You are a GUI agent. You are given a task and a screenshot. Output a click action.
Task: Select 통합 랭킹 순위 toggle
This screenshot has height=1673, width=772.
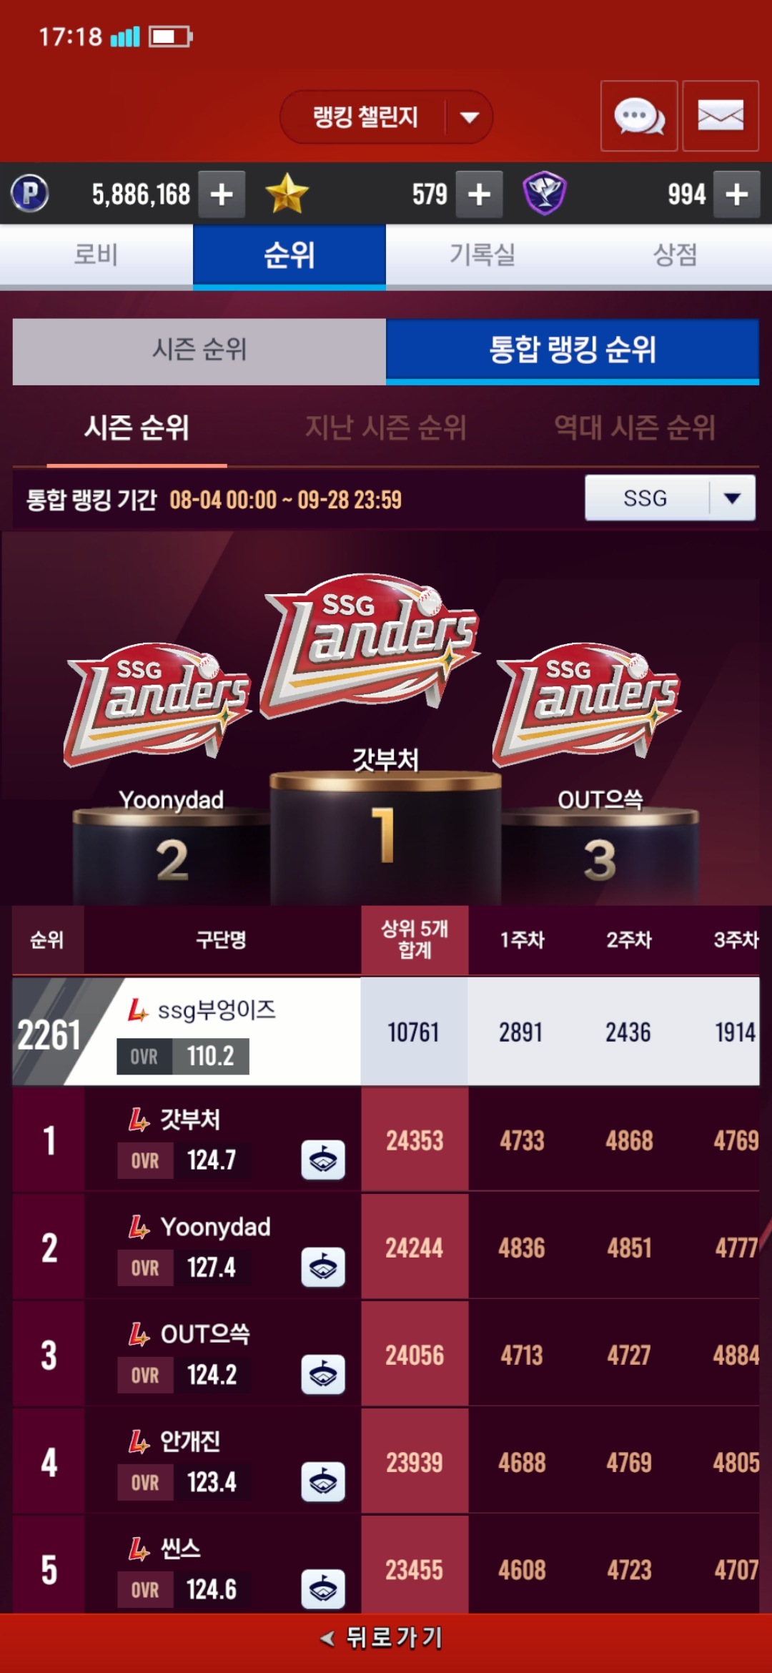pos(573,351)
